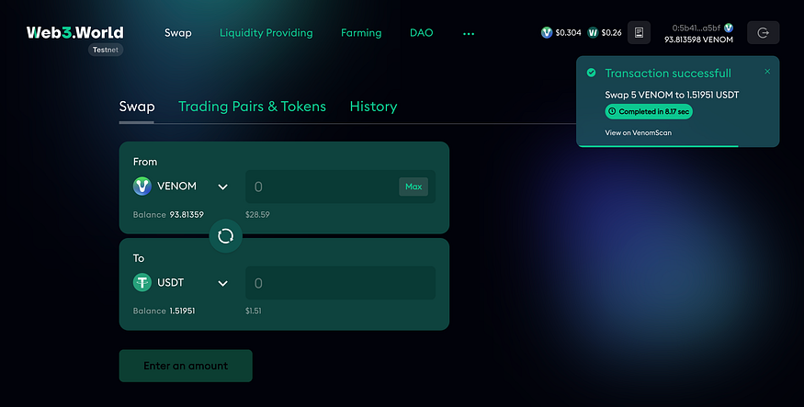This screenshot has width=804, height=407.
Task: Click the VENOM price icon showing $0.304
Action: 547,33
